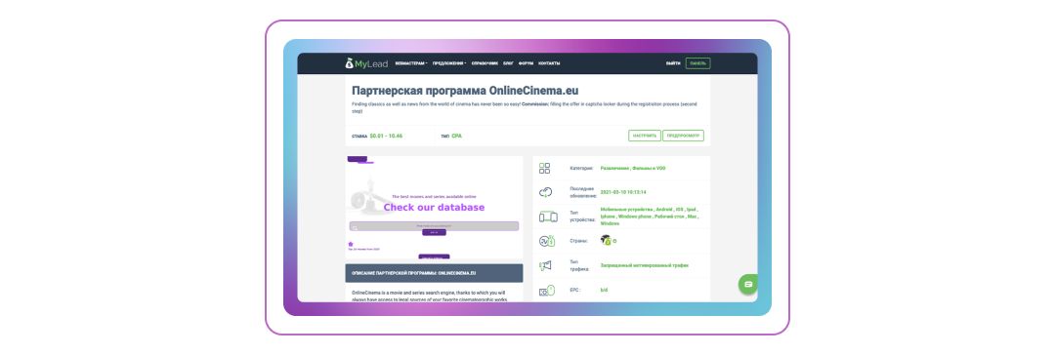Click the Предпросмотр button
The image size is (1055, 355).
[683, 136]
